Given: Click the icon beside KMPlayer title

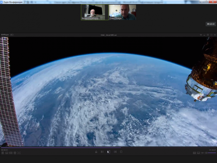Looking at the screenshot, I should (x=12, y=35).
